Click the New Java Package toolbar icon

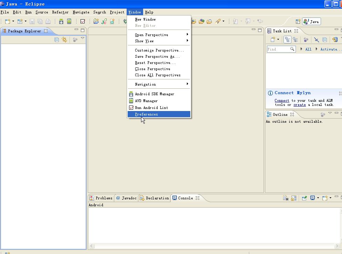(x=96, y=21)
